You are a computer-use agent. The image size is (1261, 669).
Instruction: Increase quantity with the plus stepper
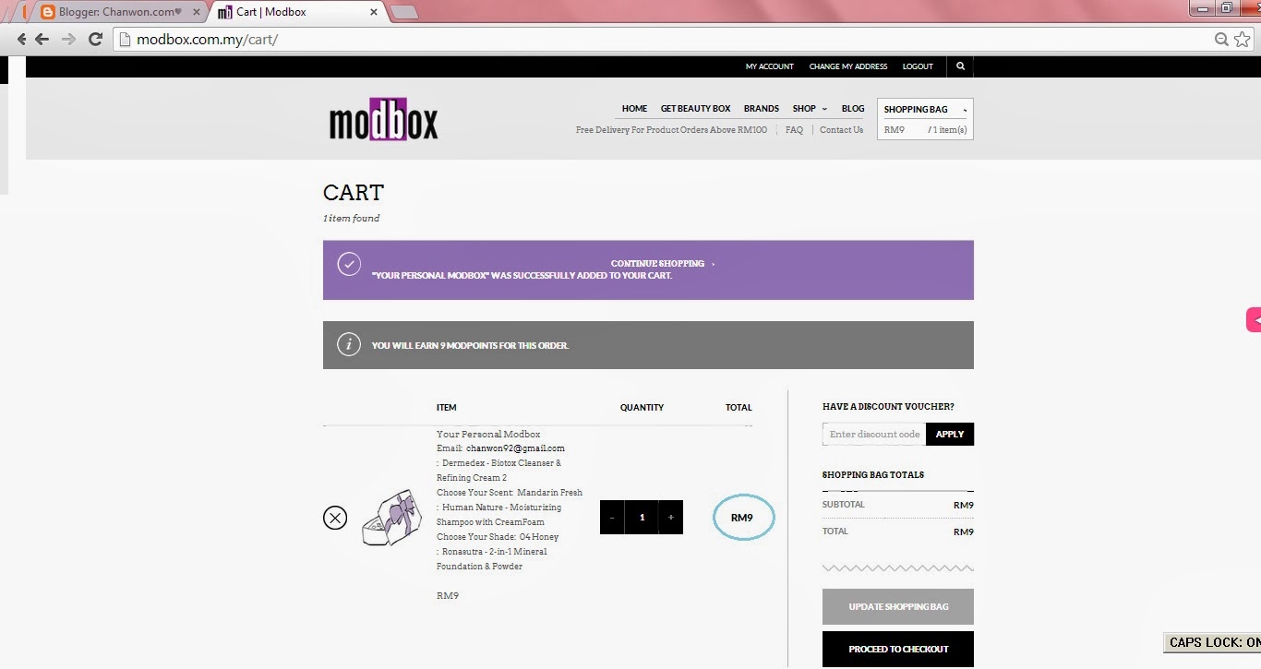(x=670, y=517)
